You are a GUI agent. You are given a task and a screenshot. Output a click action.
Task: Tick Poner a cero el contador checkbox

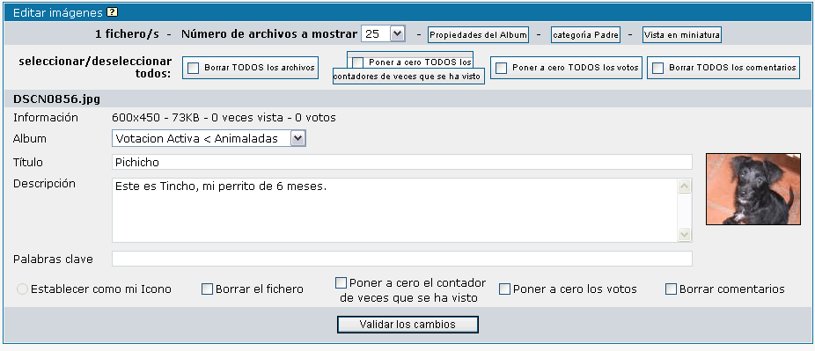[x=341, y=283]
